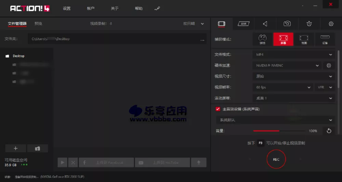Reset volume with the circular arrow icon
This screenshot has width=342, height=182.
coord(329,131)
